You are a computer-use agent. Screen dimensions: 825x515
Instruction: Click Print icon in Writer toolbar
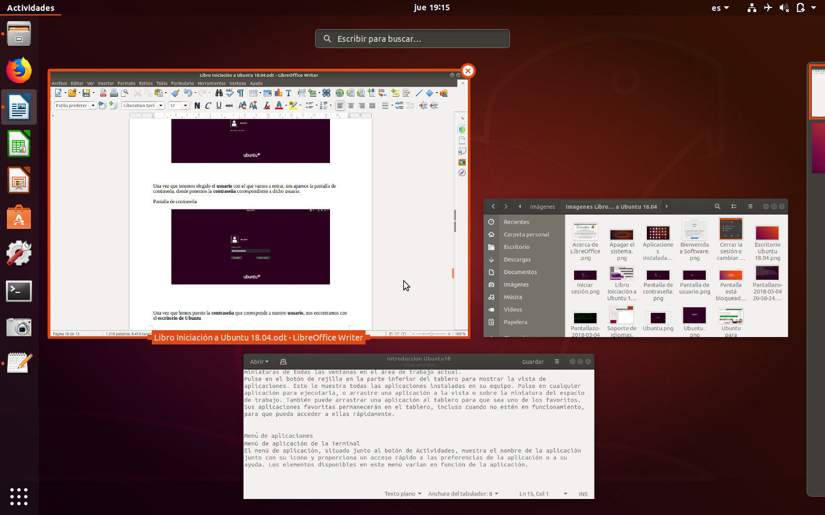114,93
